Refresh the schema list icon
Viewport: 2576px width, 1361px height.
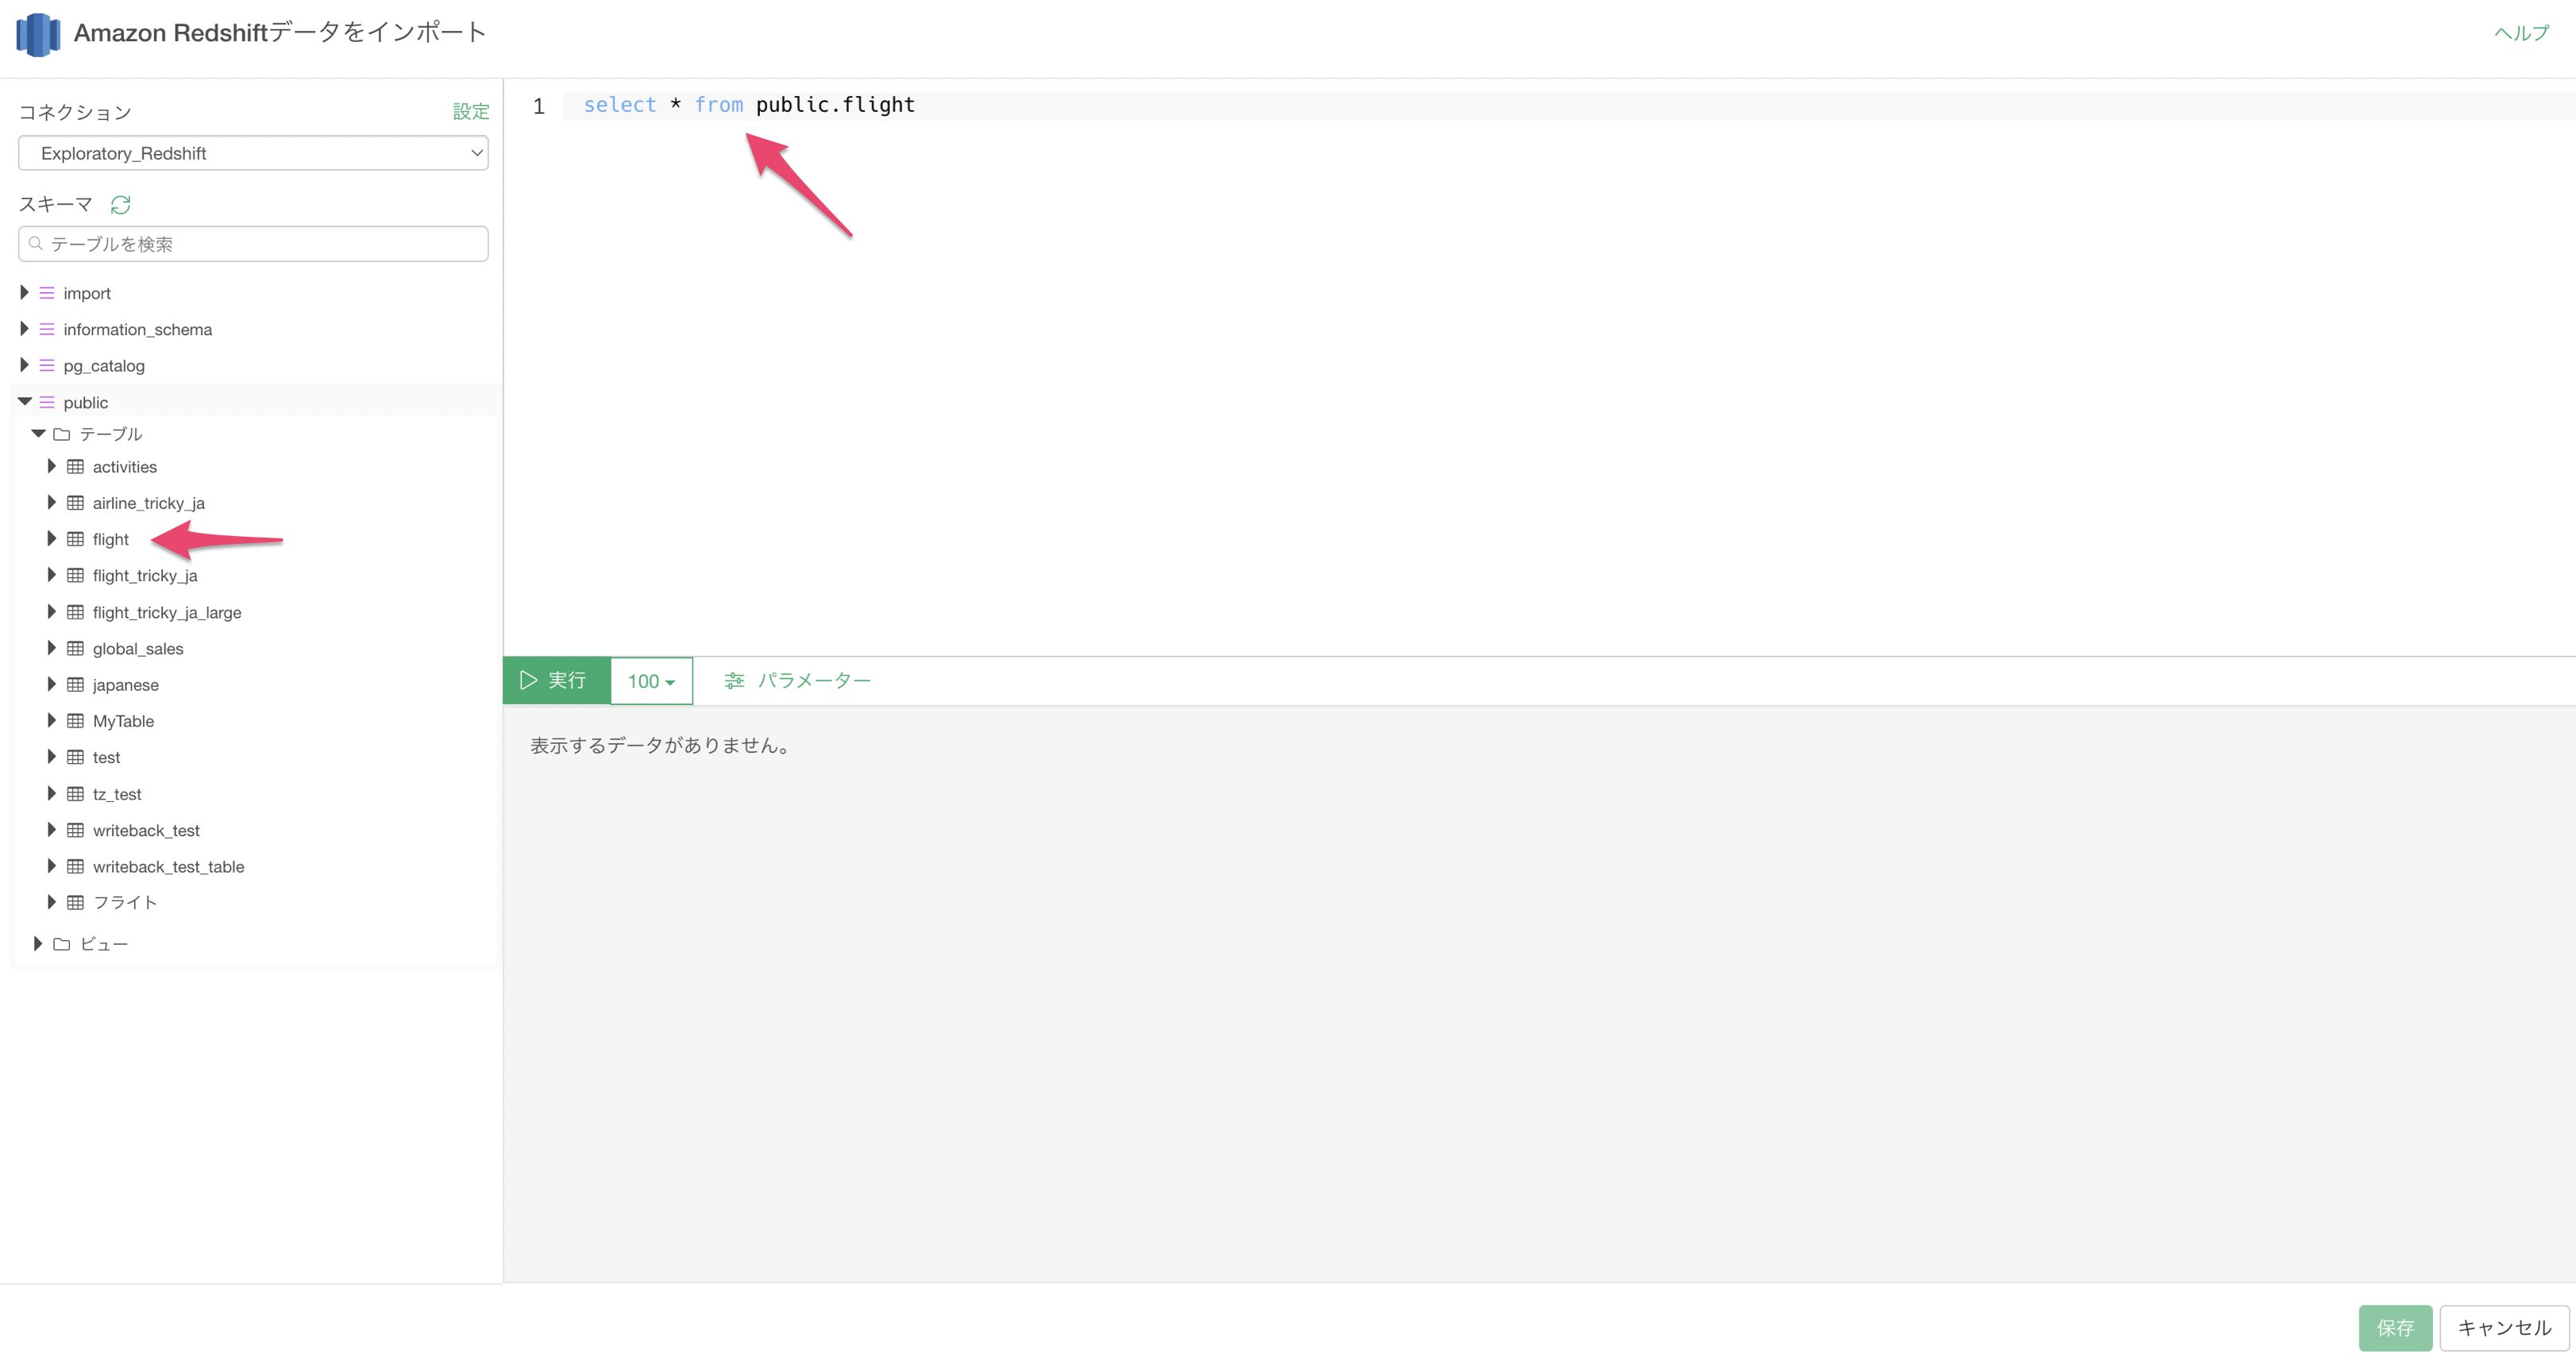click(121, 205)
